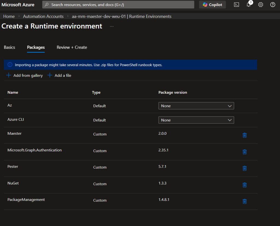Screen dimensions: 280x226
Task: Click the plus icon beside Add from gallery
Action: click(8, 75)
